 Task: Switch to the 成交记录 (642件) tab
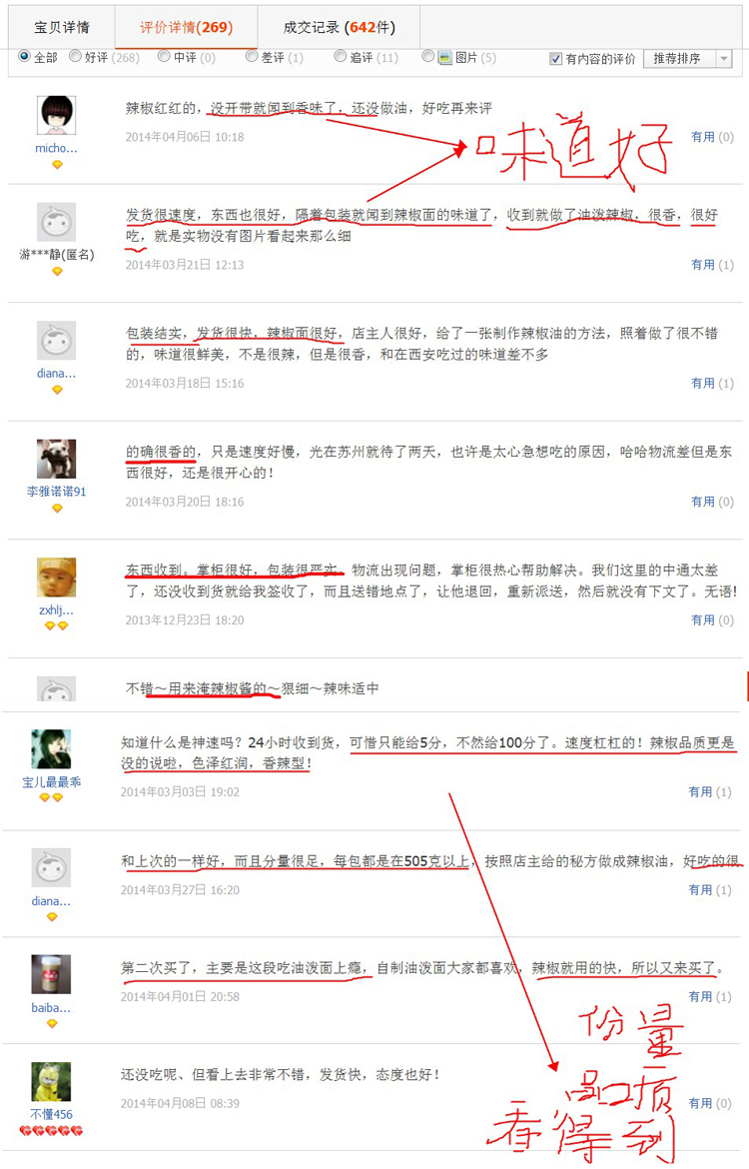340,28
